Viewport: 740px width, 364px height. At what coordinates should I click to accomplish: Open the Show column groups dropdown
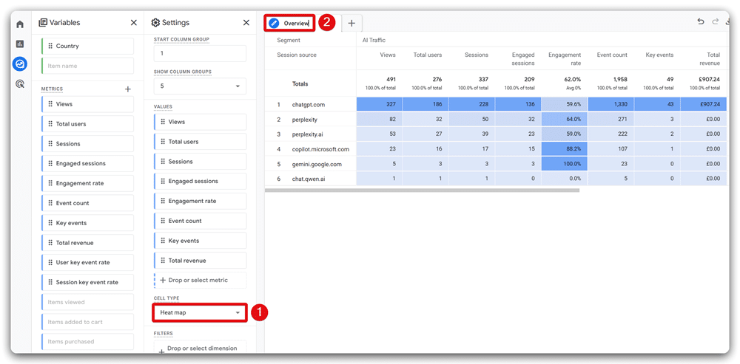[200, 86]
